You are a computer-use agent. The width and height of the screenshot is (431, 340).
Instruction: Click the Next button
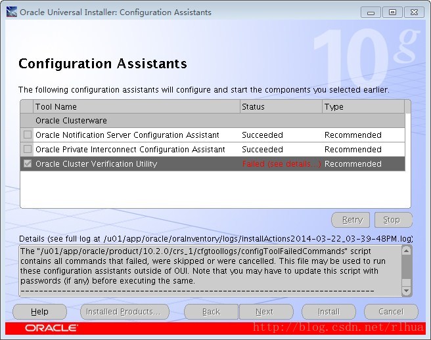(266, 312)
